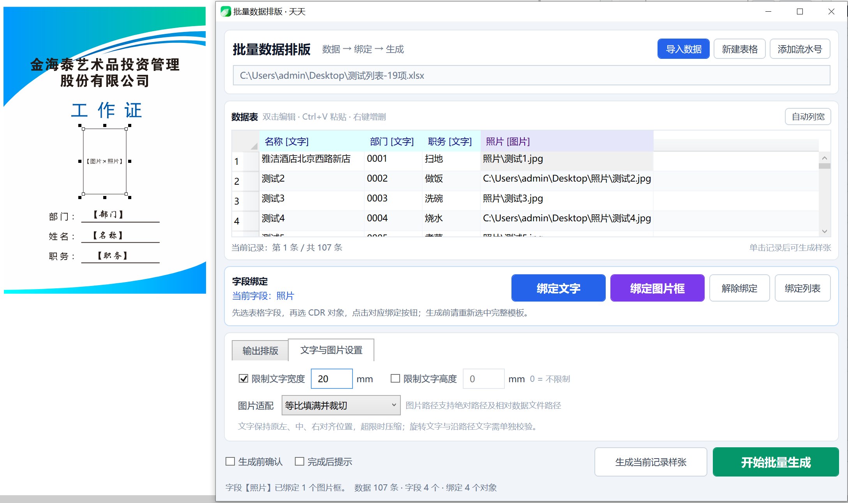
Task: Select the 照片 [图片] column header
Action: [567, 141]
